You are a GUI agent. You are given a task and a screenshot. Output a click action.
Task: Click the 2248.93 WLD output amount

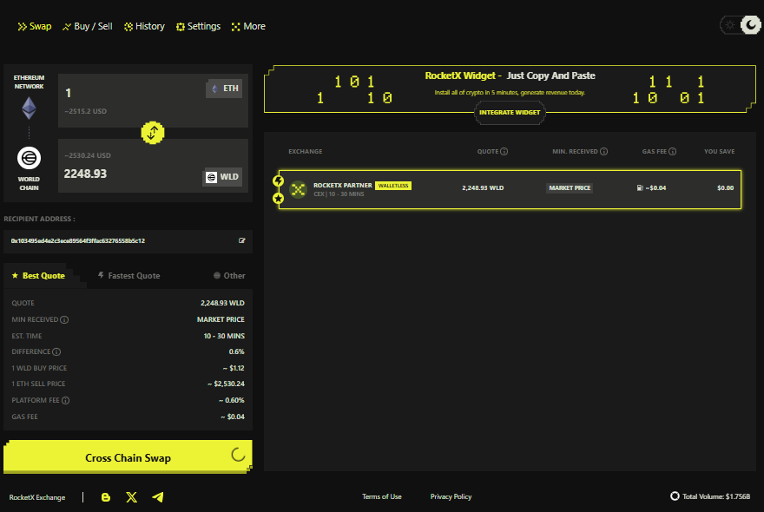(x=85, y=174)
